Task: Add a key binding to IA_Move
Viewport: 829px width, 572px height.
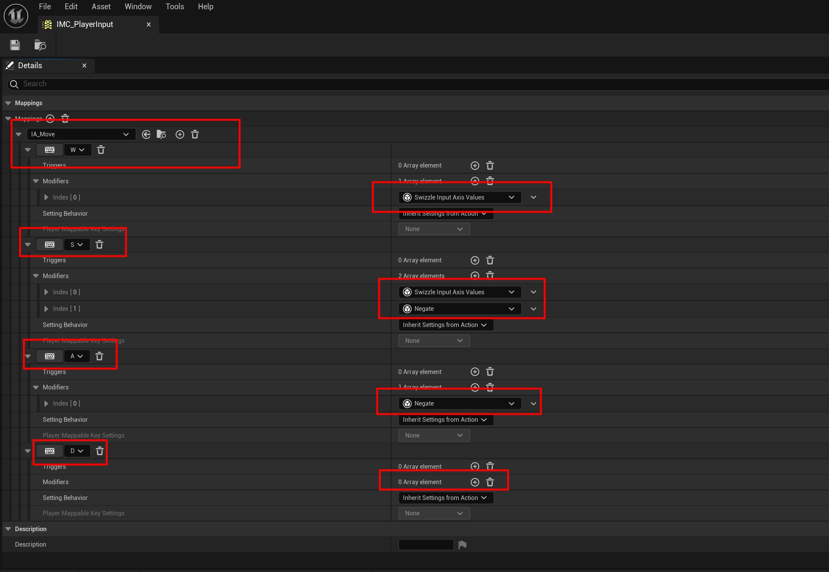Action: [180, 134]
